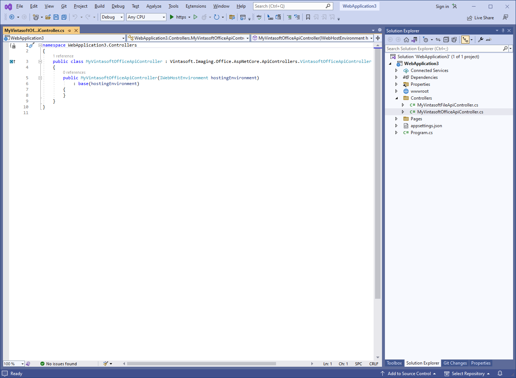Click Add to Source Control in status bar
This screenshot has height=378, width=516.
pyautogui.click(x=409, y=374)
